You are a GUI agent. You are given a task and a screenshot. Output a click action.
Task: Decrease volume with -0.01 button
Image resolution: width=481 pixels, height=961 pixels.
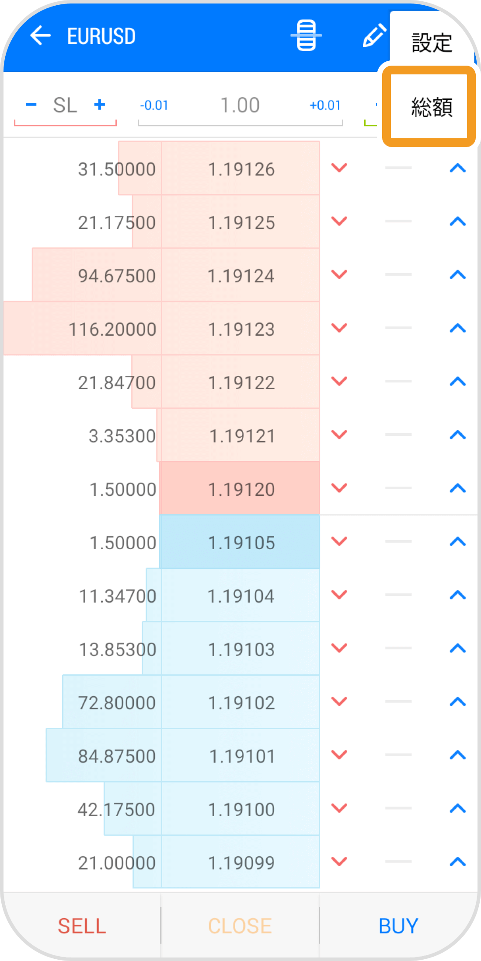coord(154,105)
